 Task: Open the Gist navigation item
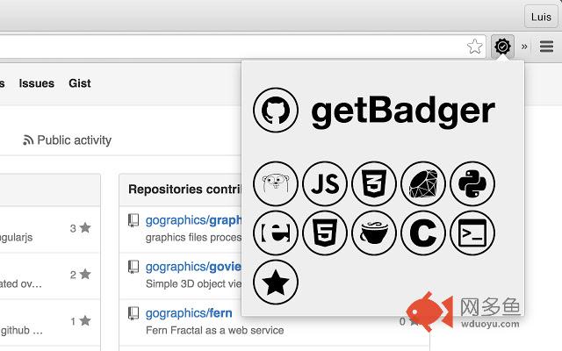tap(80, 83)
